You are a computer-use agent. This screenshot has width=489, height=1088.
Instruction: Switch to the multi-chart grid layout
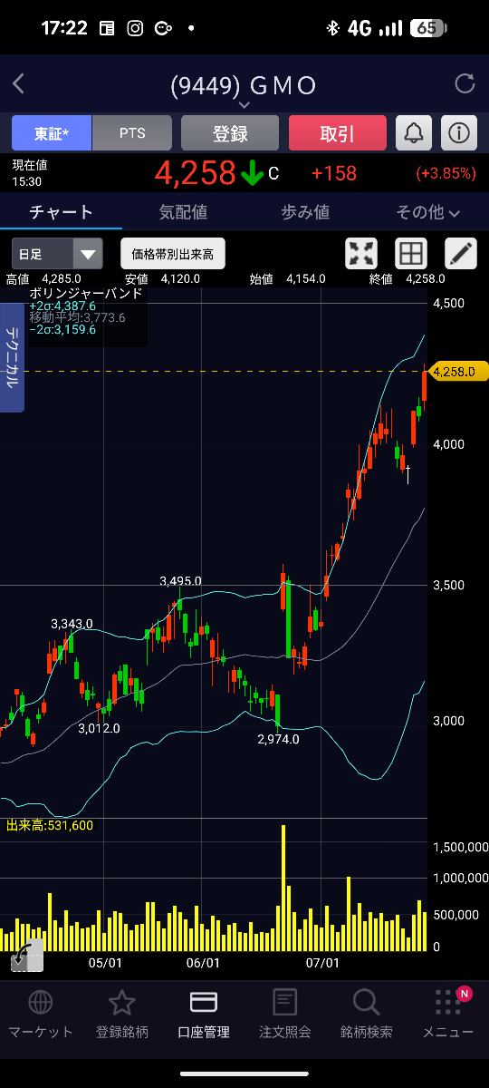coord(411,253)
